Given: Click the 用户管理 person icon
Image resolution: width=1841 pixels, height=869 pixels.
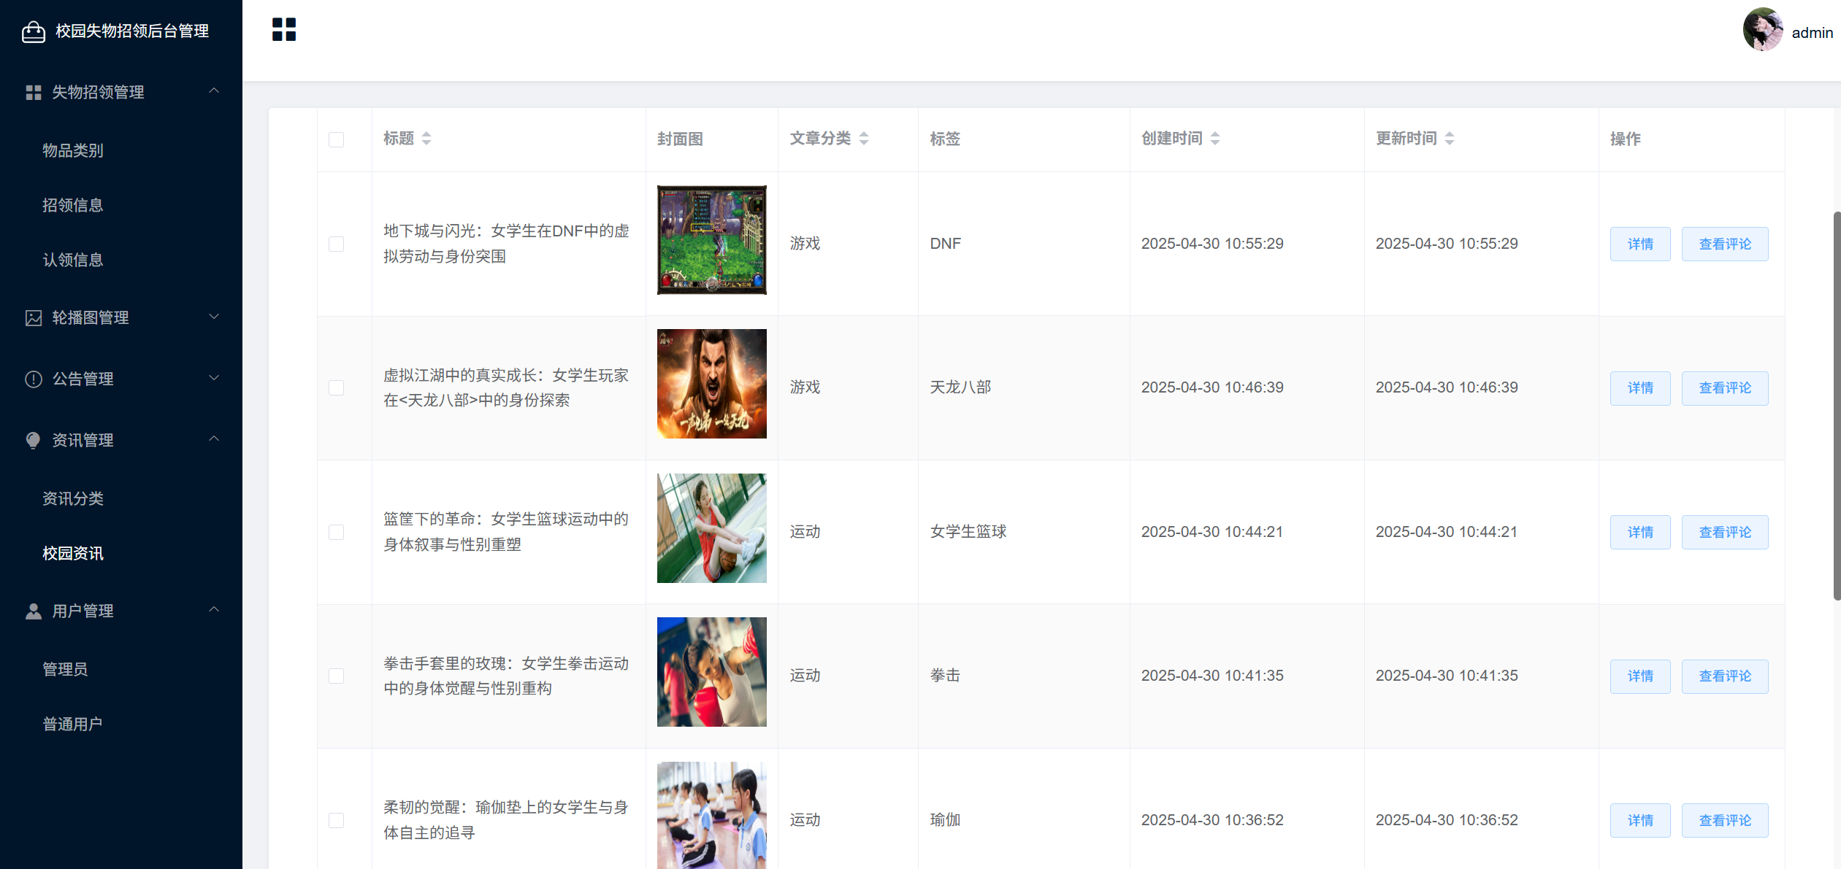Looking at the screenshot, I should coord(34,611).
